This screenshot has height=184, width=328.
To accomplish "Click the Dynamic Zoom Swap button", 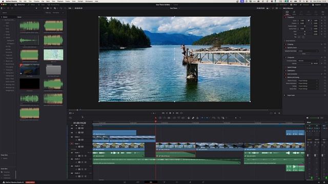I will tap(304, 54).
